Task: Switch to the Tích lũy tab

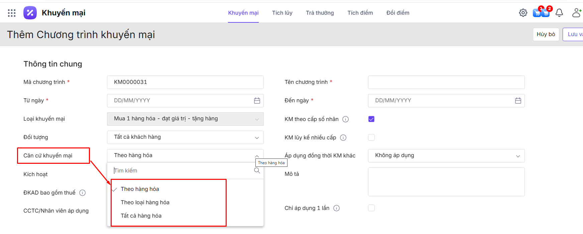Action: click(x=282, y=13)
